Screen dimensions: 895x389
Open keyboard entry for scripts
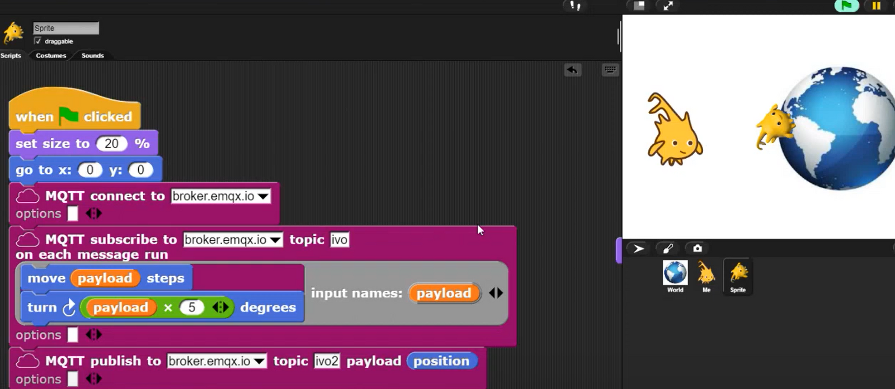click(x=610, y=70)
